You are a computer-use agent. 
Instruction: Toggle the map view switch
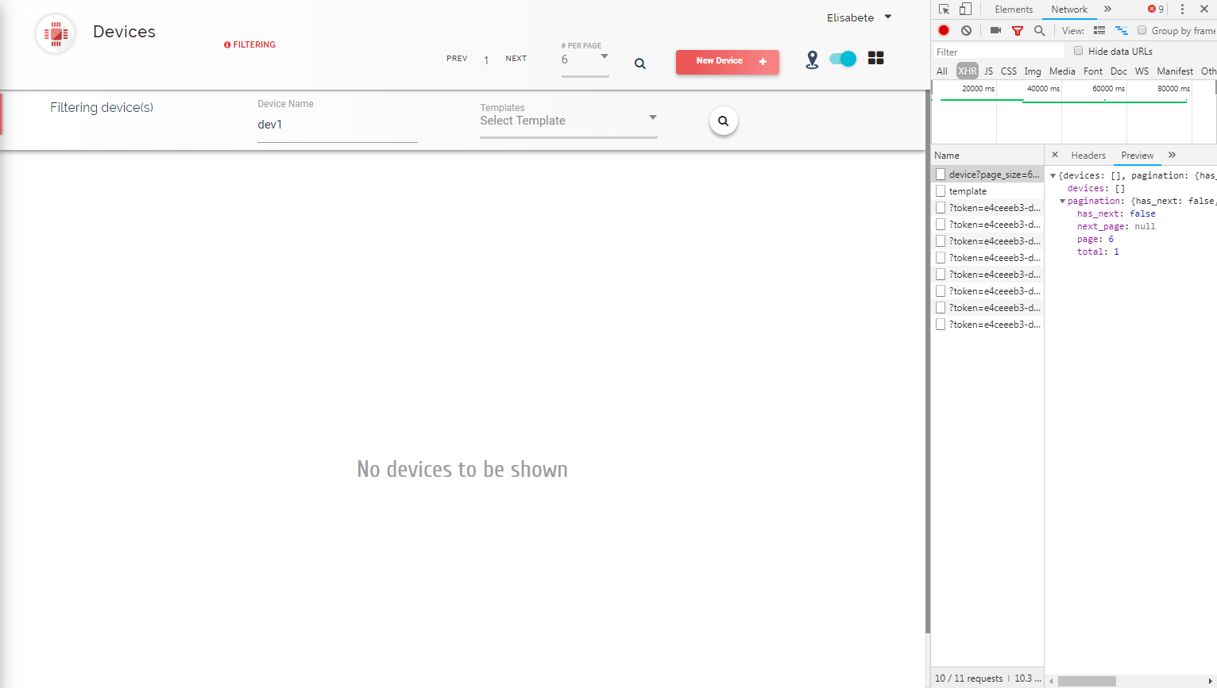click(842, 59)
